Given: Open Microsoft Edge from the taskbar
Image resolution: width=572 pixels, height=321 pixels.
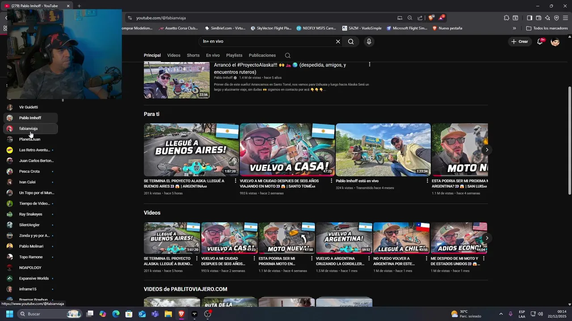Looking at the screenshot, I should coord(116,314).
